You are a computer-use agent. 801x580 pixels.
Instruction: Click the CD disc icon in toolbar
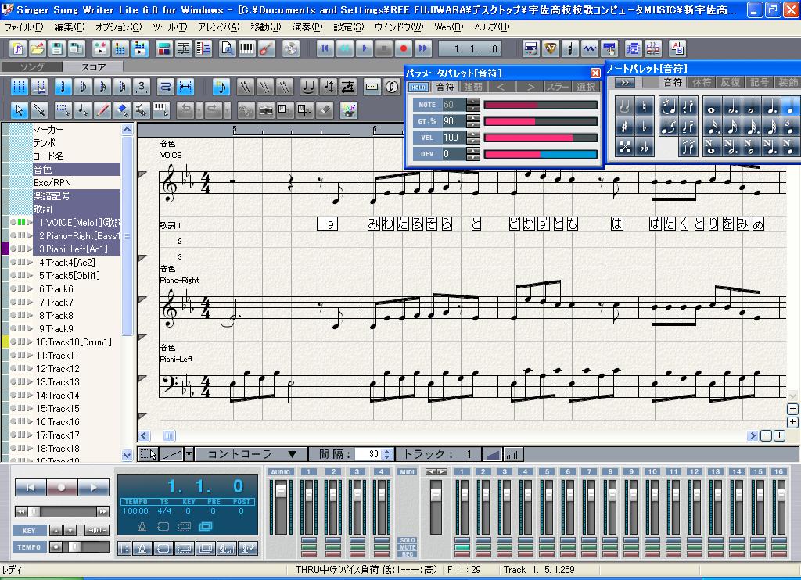click(x=291, y=48)
